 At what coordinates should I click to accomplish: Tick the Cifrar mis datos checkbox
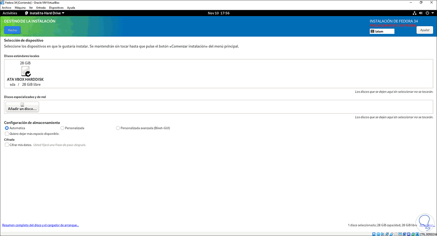pyautogui.click(x=7, y=145)
